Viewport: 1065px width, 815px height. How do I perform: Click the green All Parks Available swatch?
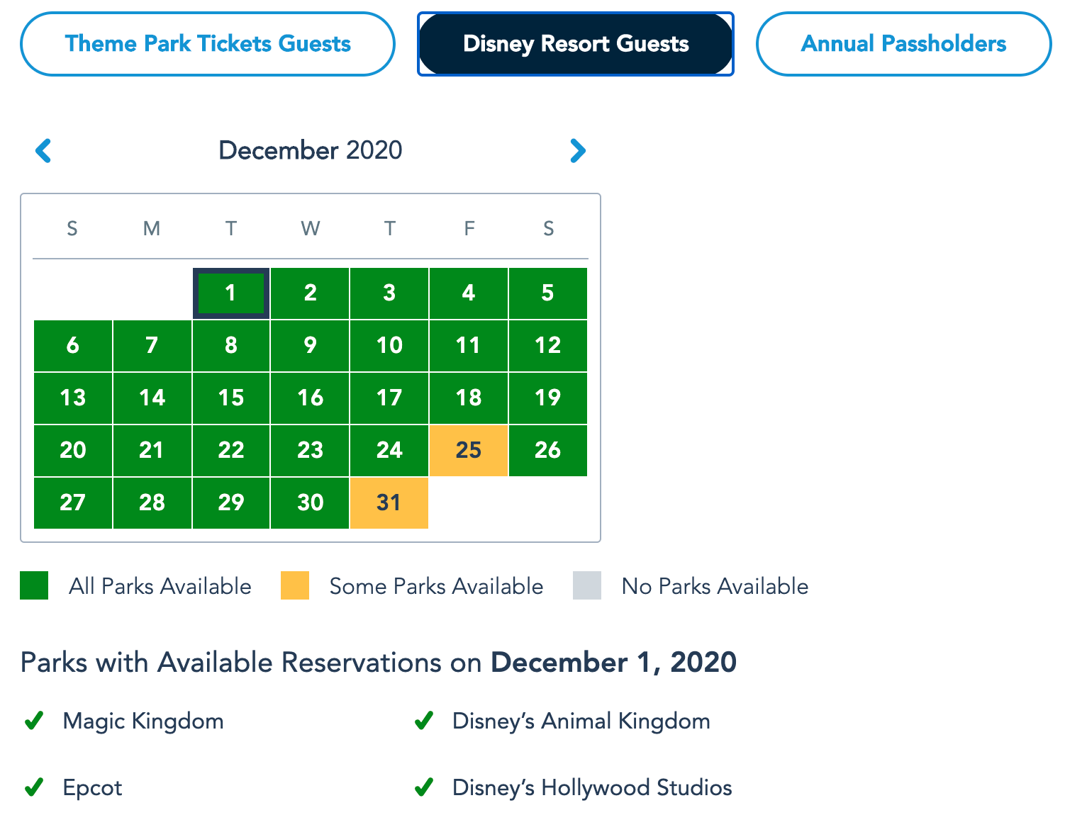(x=34, y=585)
